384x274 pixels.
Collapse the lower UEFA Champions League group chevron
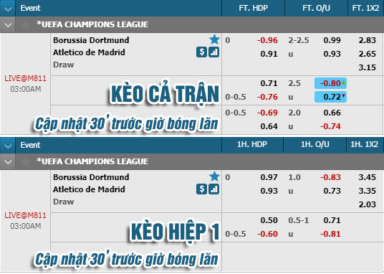click(x=8, y=162)
